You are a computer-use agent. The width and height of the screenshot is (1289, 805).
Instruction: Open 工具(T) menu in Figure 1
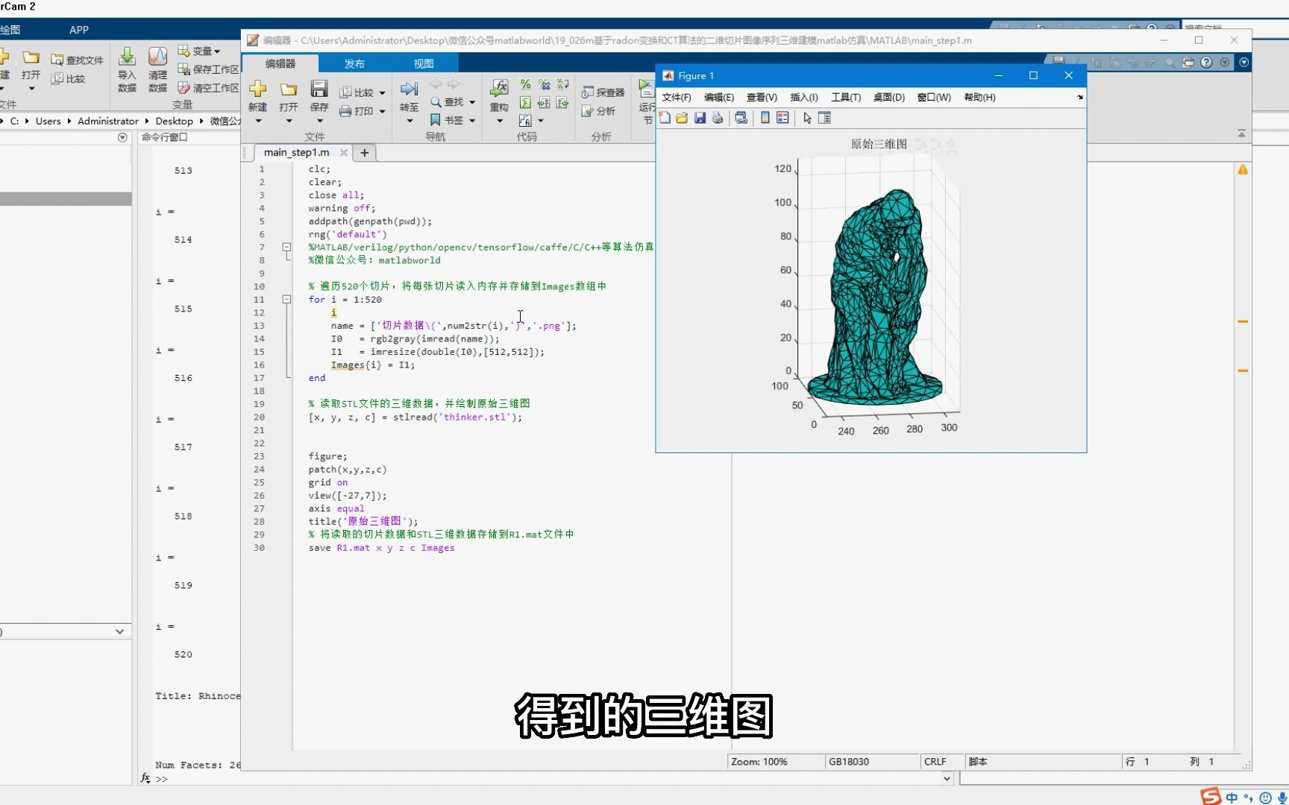[x=846, y=97]
